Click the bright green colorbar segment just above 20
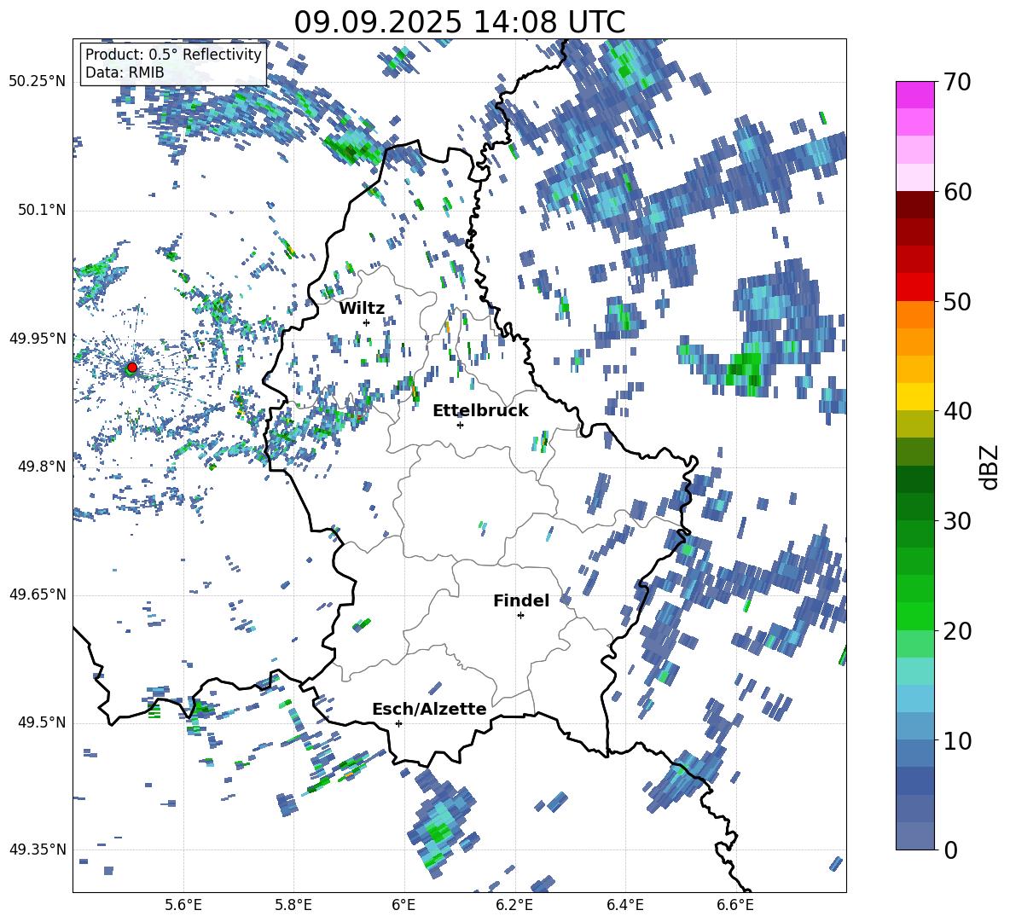Image resolution: width=1010 pixels, height=922 pixels. click(914, 616)
